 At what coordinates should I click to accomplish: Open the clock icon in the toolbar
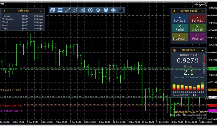(x=90, y=10)
